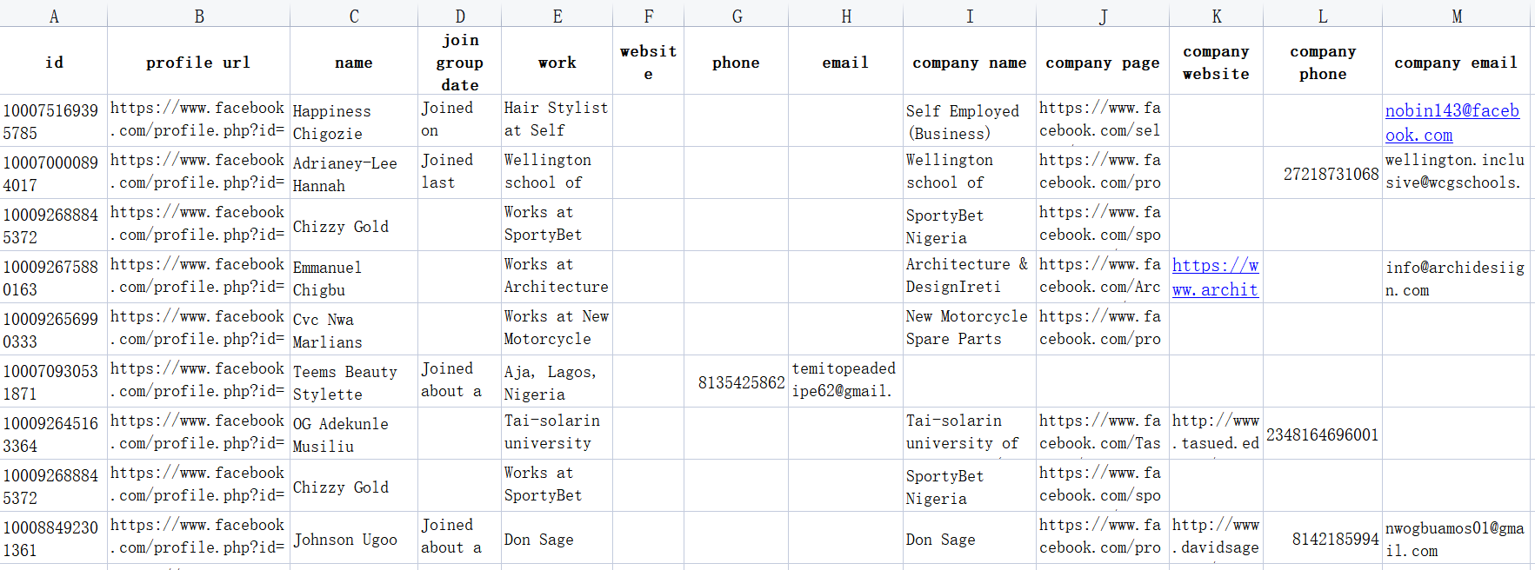Select column H header

(846, 15)
